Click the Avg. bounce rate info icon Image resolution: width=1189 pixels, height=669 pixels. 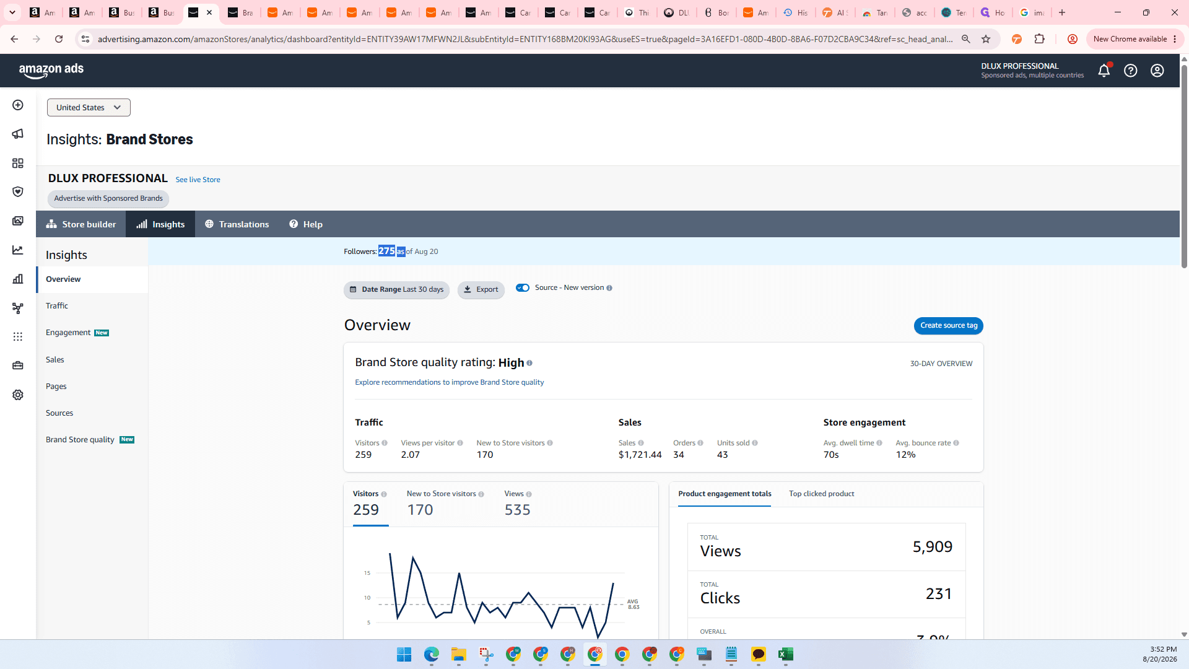(956, 443)
